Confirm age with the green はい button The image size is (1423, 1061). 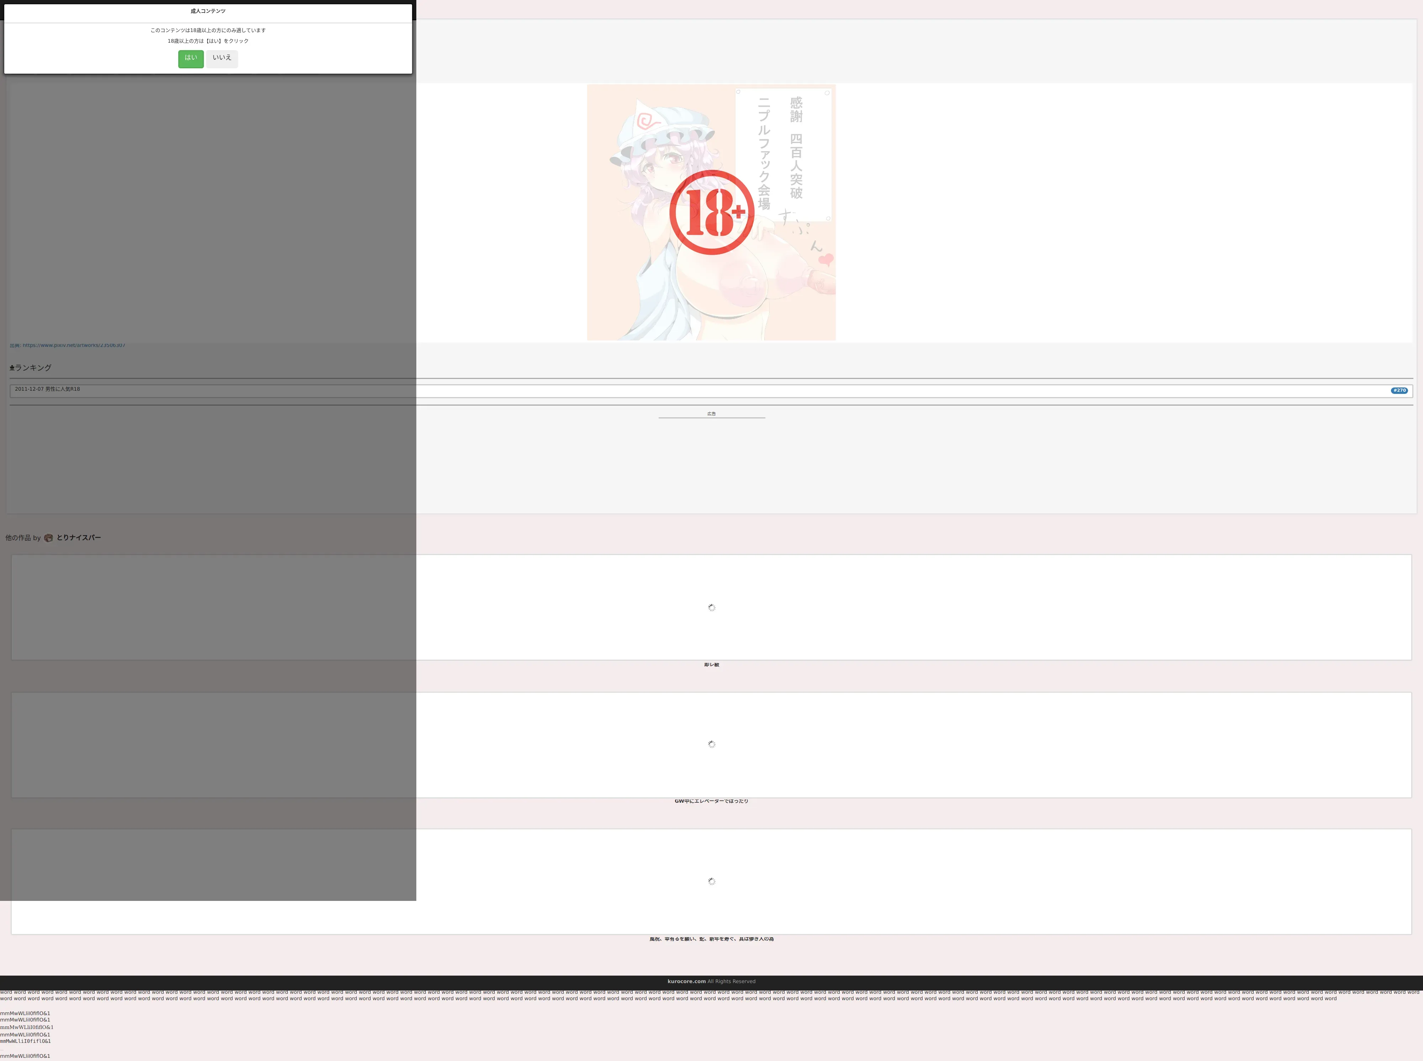click(x=191, y=58)
